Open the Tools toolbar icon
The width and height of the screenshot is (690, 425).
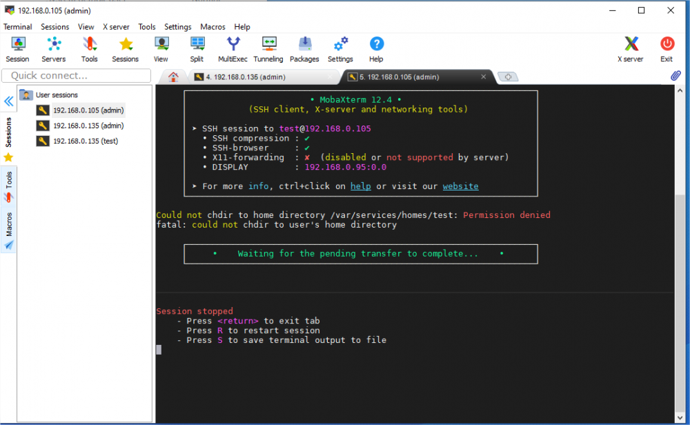tap(89, 49)
